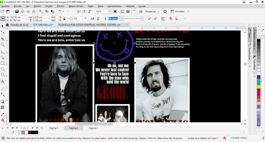Click the Print icon
The height and width of the screenshot is (142, 265).
34,11
